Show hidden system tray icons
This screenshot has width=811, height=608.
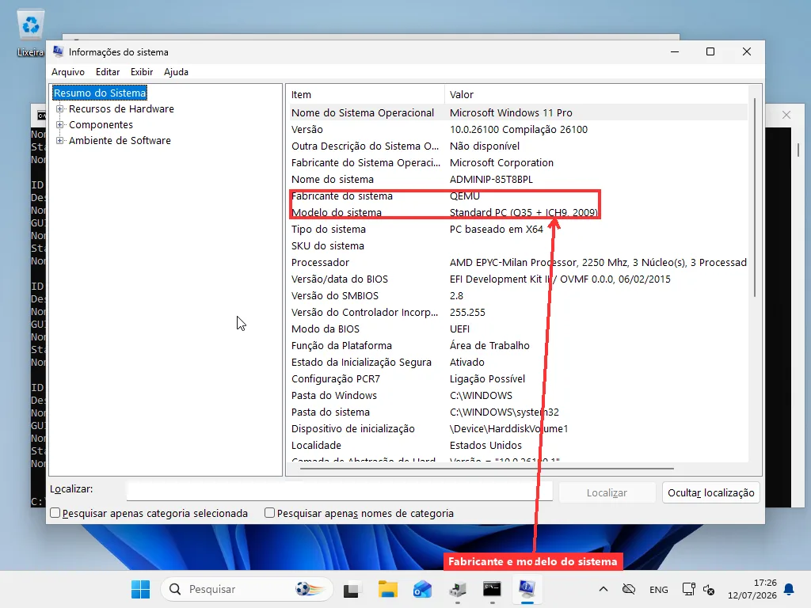(603, 589)
